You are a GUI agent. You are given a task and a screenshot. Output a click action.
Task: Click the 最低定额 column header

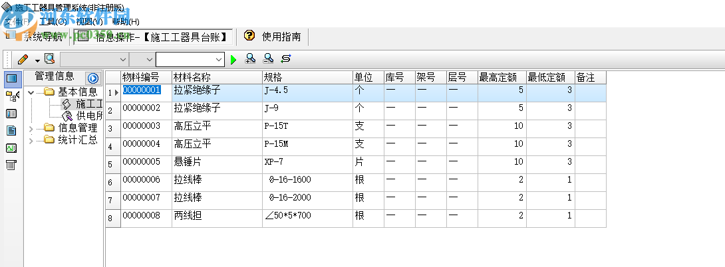coord(551,77)
